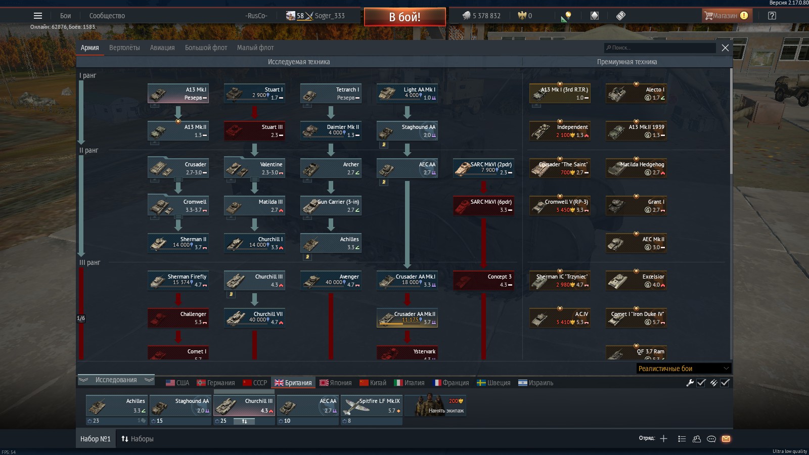
Task: Switch to the Малый флот tab
Action: click(255, 48)
